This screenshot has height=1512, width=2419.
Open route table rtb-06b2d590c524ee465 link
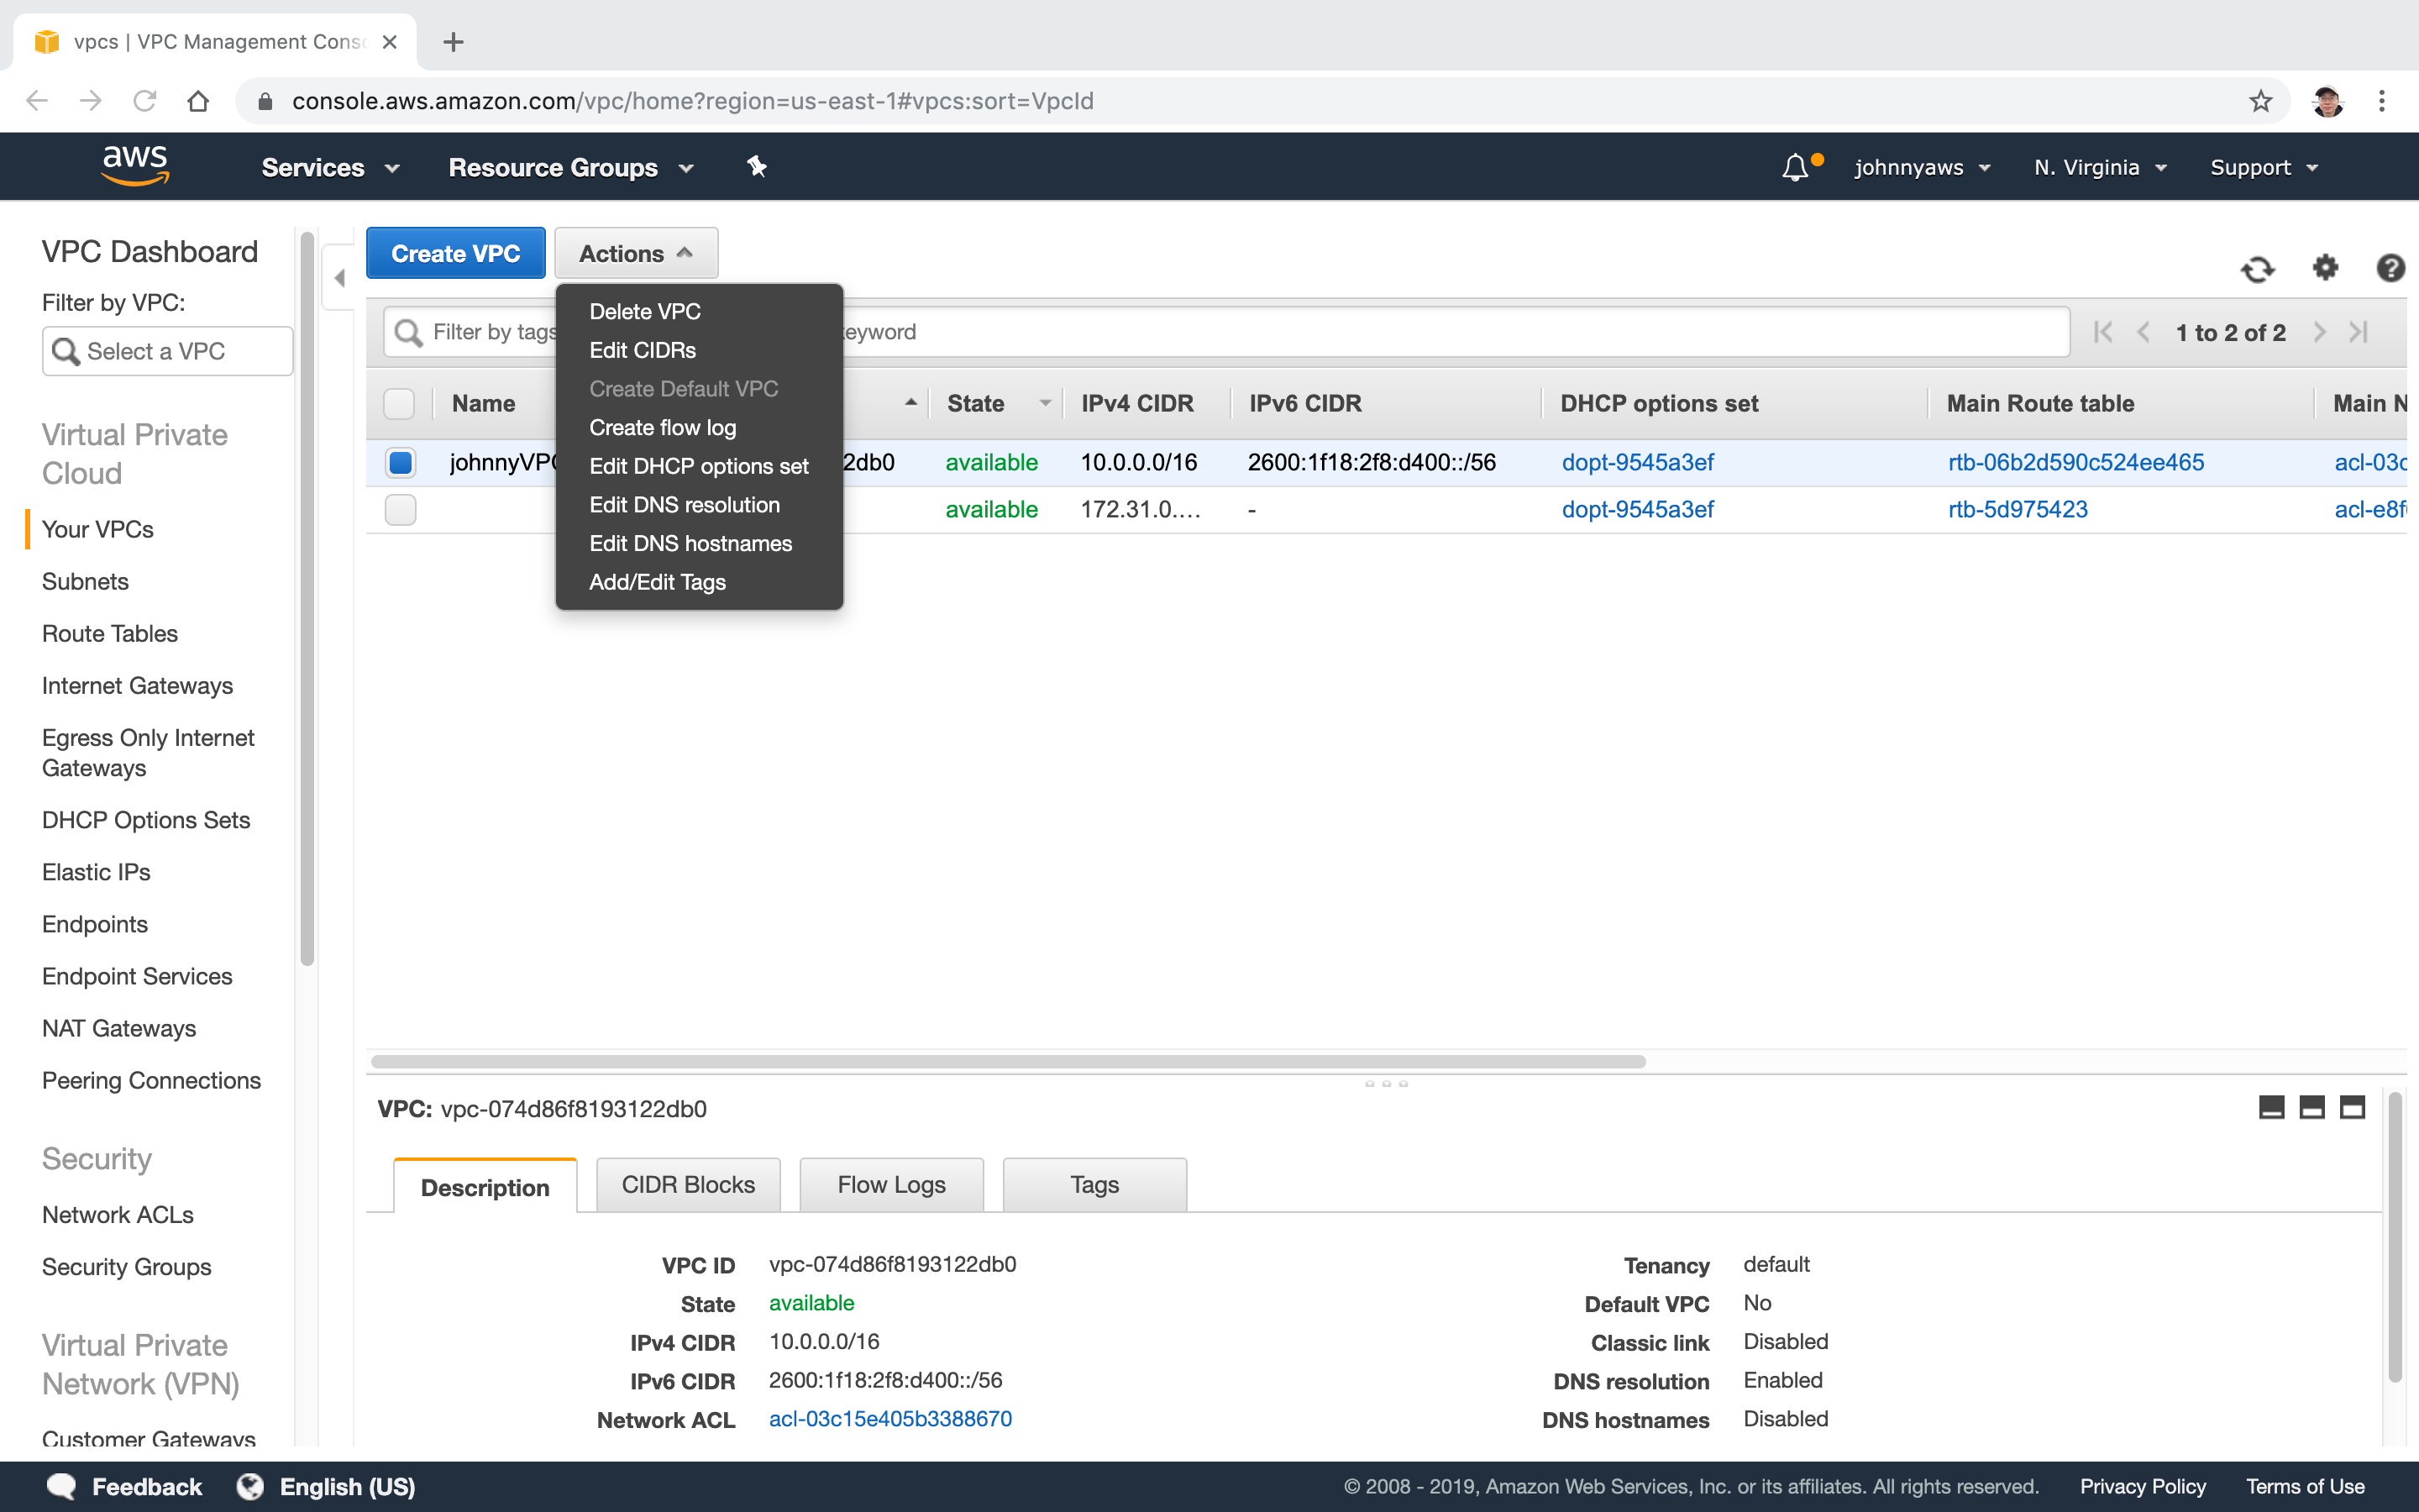[x=2076, y=462]
